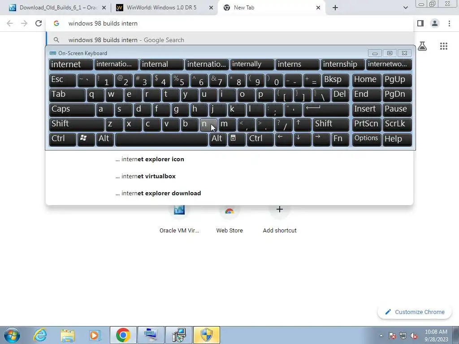
Task: Close the New Tab tab
Action: (x=318, y=8)
